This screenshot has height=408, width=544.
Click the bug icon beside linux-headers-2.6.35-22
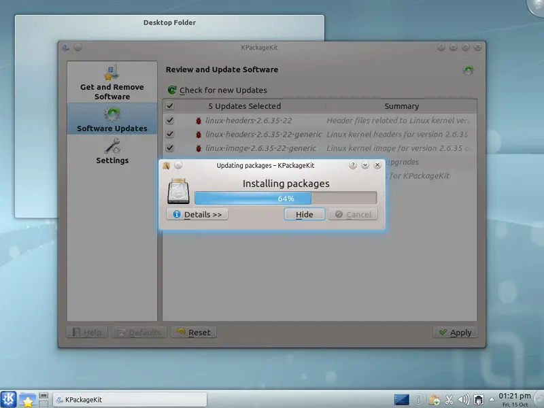[199, 121]
